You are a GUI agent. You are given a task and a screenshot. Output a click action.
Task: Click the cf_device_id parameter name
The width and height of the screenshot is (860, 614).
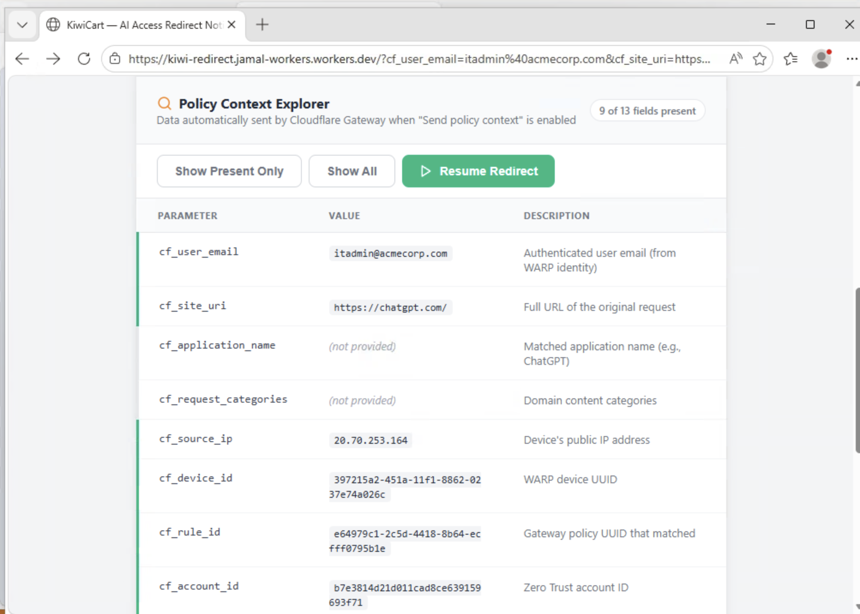[195, 478]
